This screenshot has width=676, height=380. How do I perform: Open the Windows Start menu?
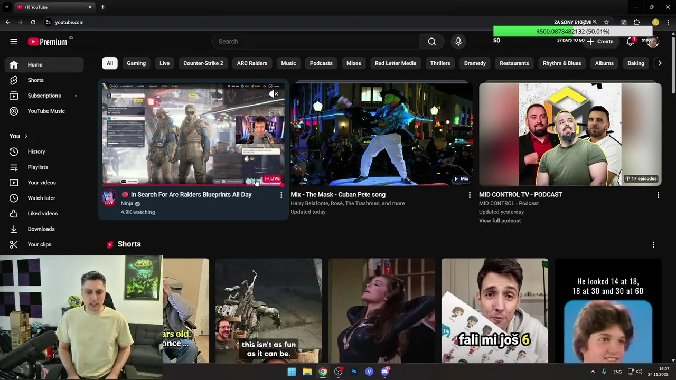292,372
